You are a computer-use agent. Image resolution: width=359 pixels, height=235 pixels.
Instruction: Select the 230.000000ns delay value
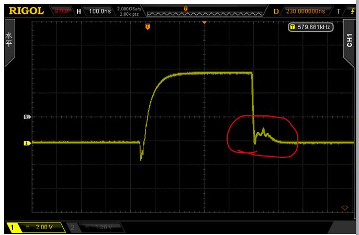pos(306,11)
